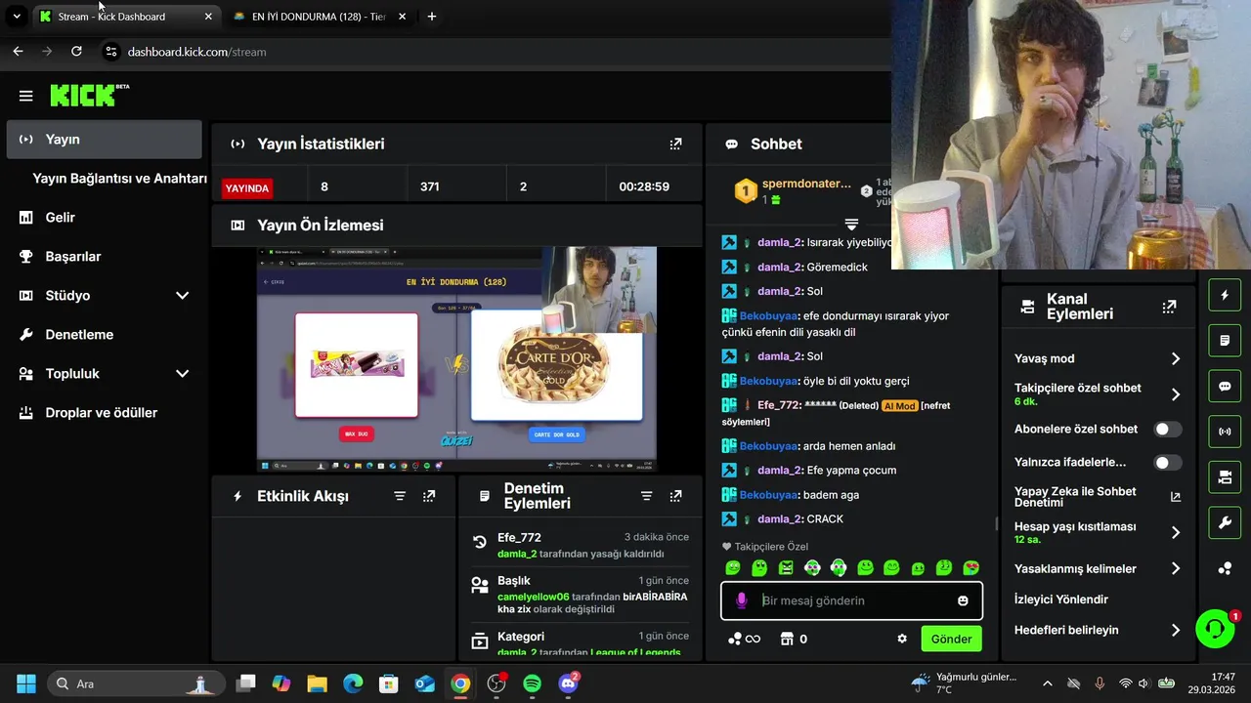Screen dimensions: 1251x703
Task: Open the hamburger menu next to Kick logo
Action: click(26, 96)
